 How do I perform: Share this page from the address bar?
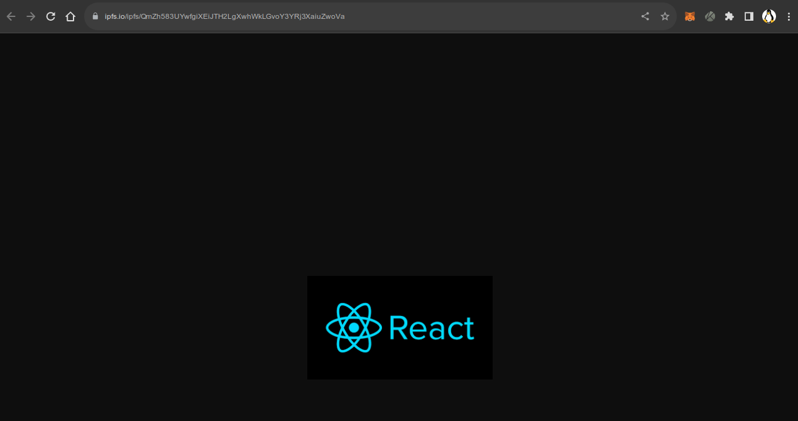(645, 16)
